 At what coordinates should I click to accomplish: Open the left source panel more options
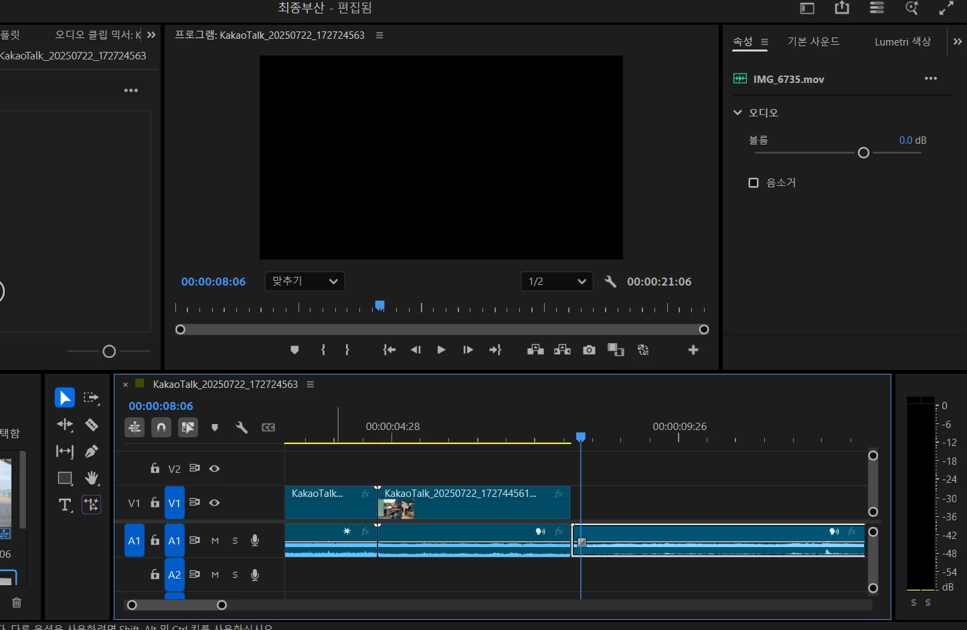pyautogui.click(x=131, y=90)
